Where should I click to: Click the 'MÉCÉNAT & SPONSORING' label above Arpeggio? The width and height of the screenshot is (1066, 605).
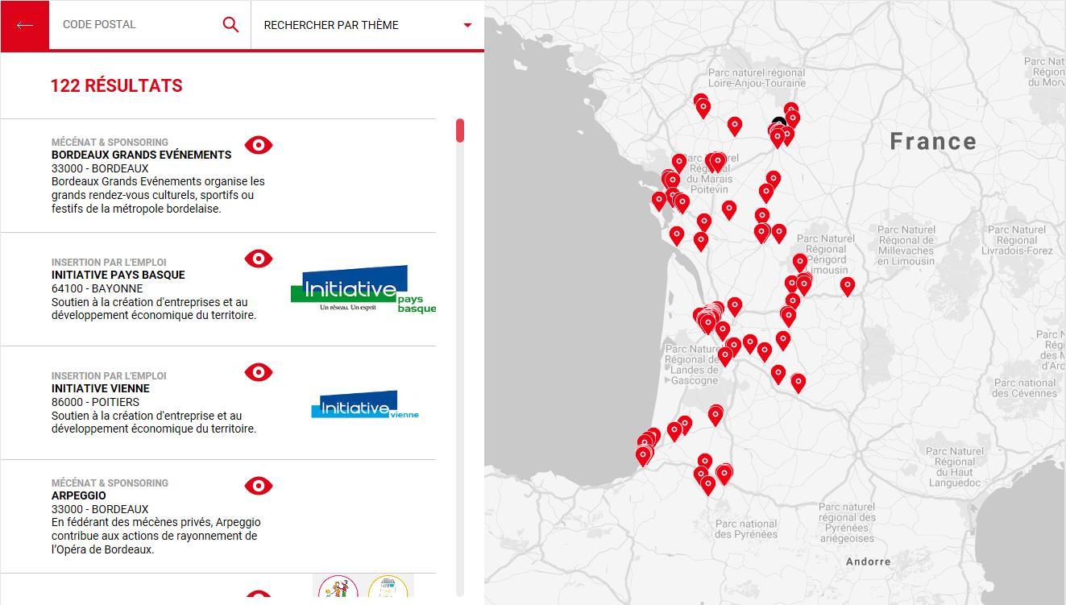click(110, 483)
